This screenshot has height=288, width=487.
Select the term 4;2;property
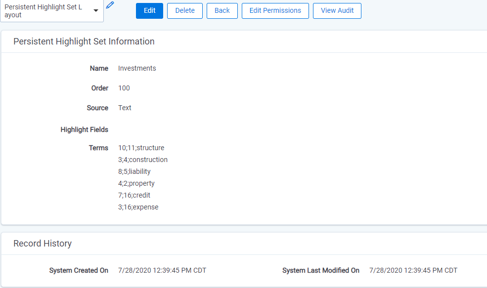[x=136, y=183]
